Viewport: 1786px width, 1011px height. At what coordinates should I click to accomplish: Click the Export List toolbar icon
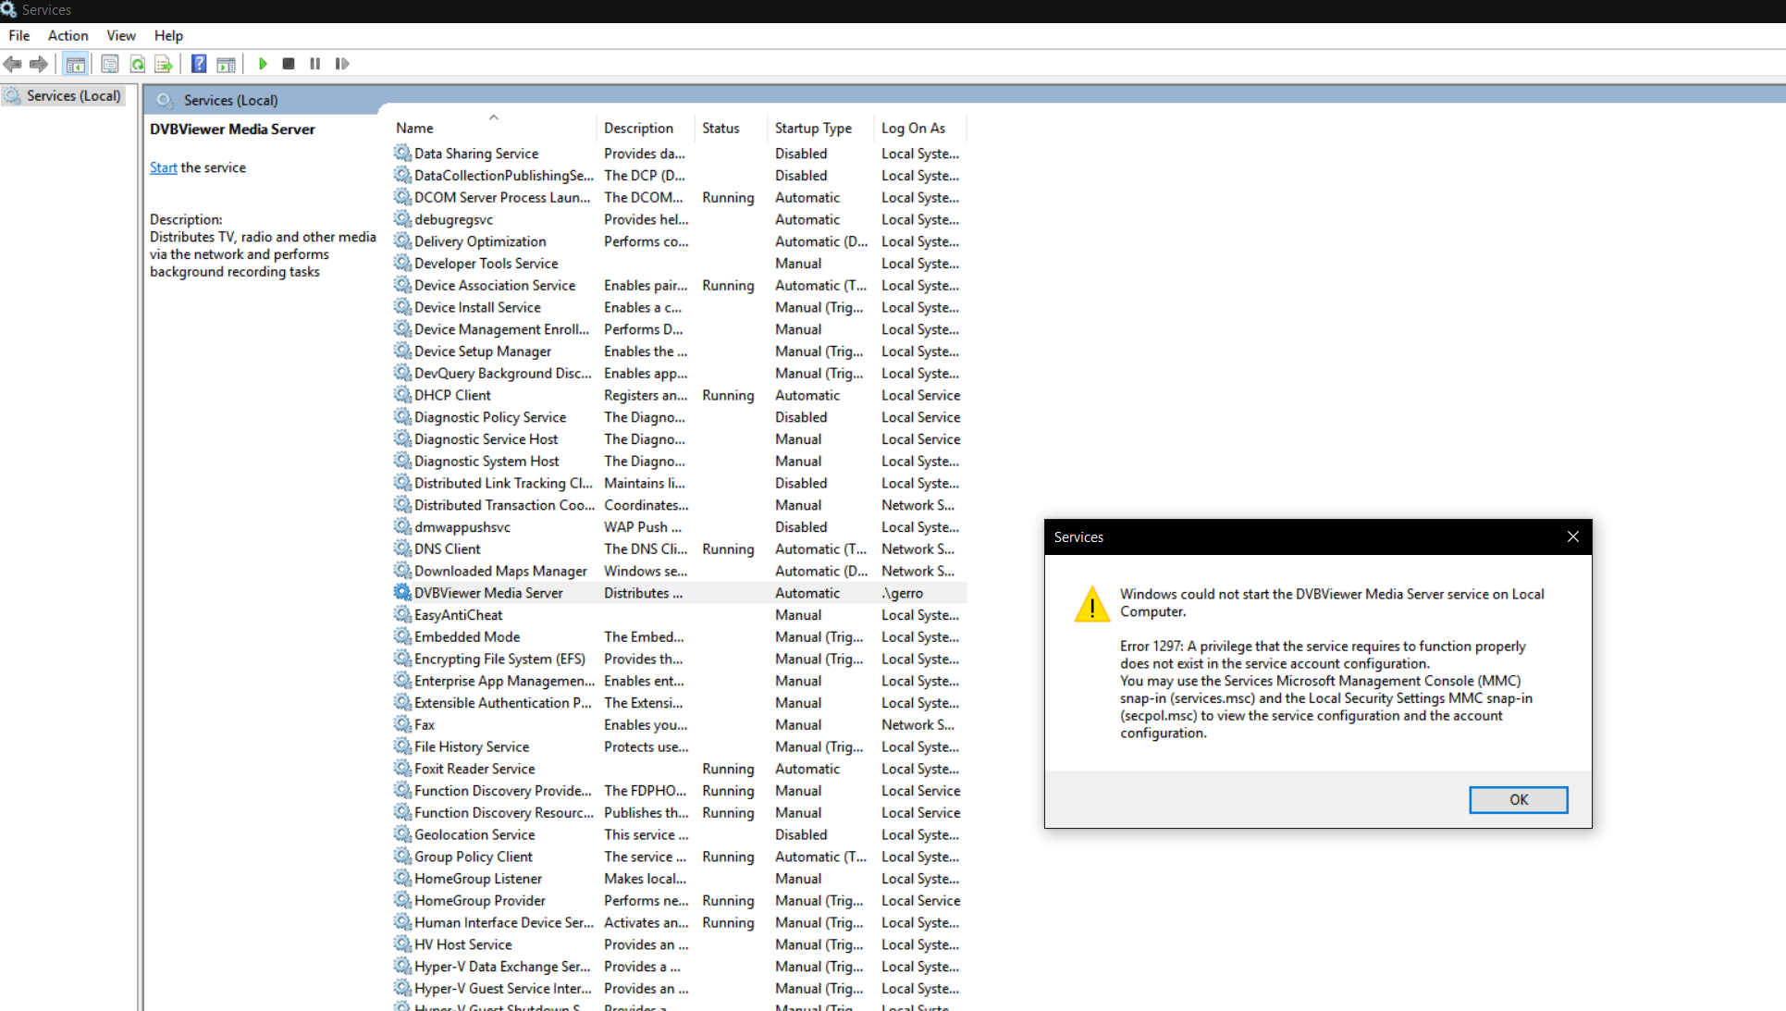click(164, 64)
